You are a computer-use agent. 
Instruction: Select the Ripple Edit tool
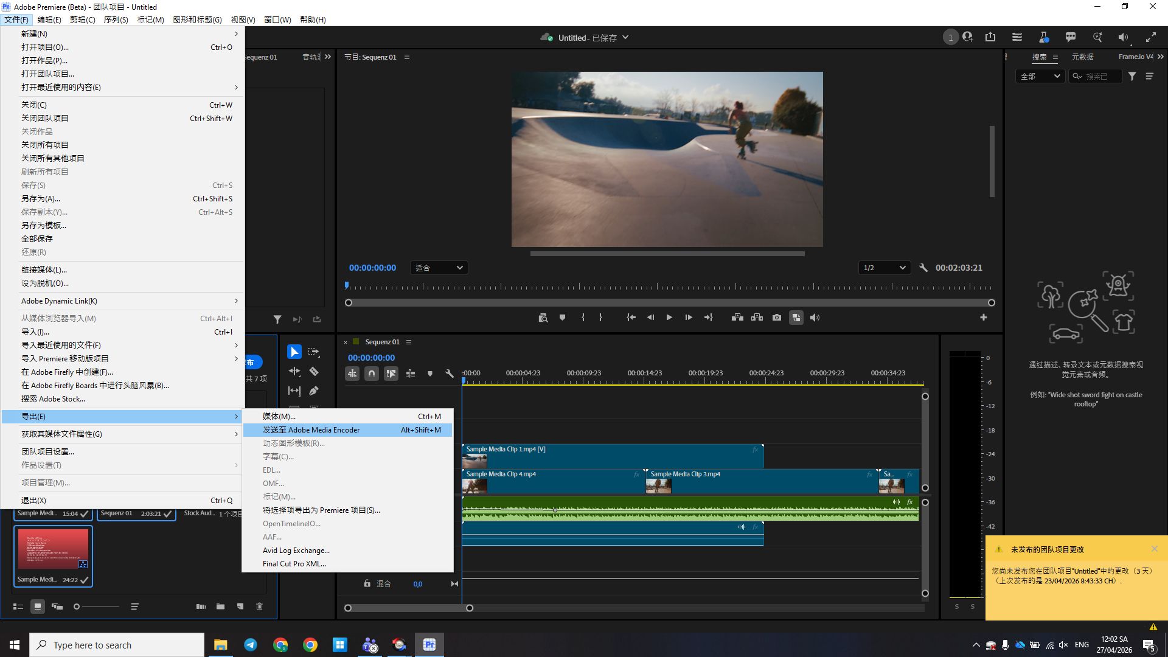click(x=294, y=371)
